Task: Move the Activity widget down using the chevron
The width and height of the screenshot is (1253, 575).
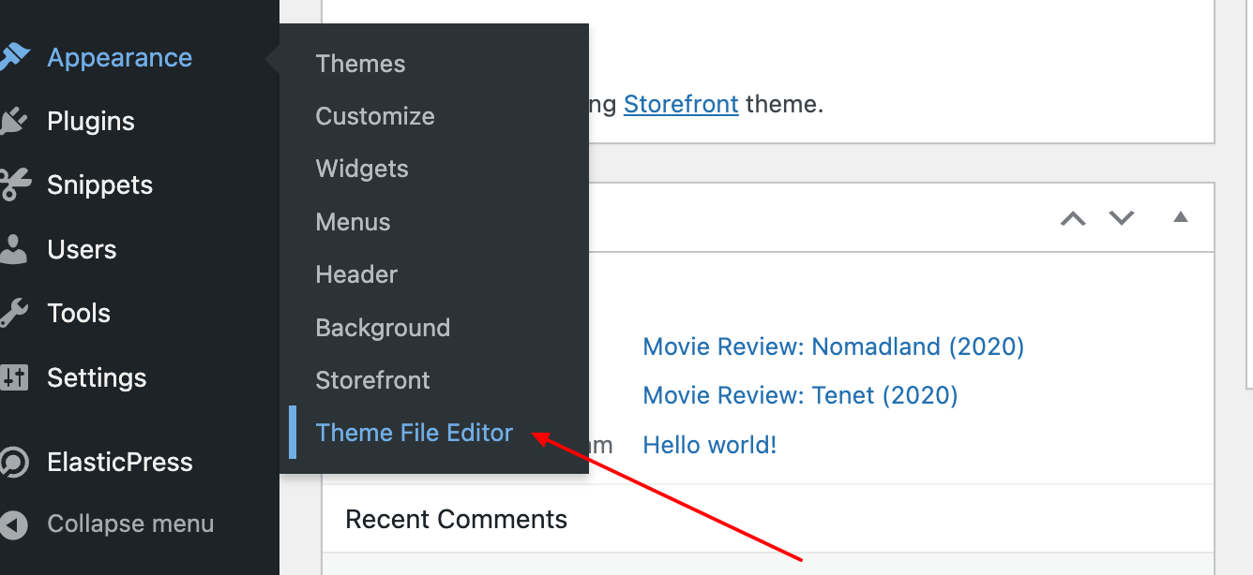Action: click(x=1122, y=217)
